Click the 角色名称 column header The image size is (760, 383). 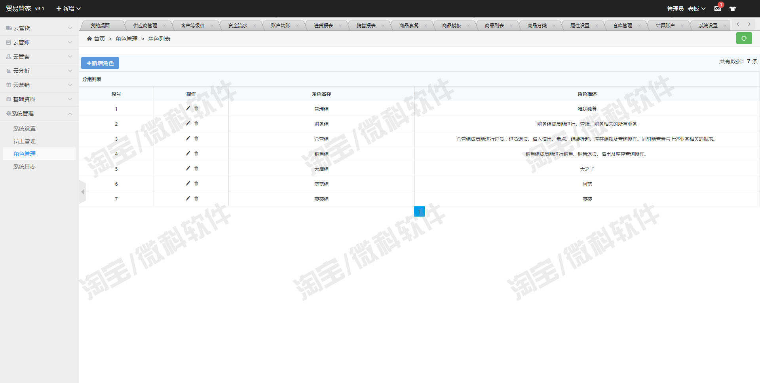321,94
